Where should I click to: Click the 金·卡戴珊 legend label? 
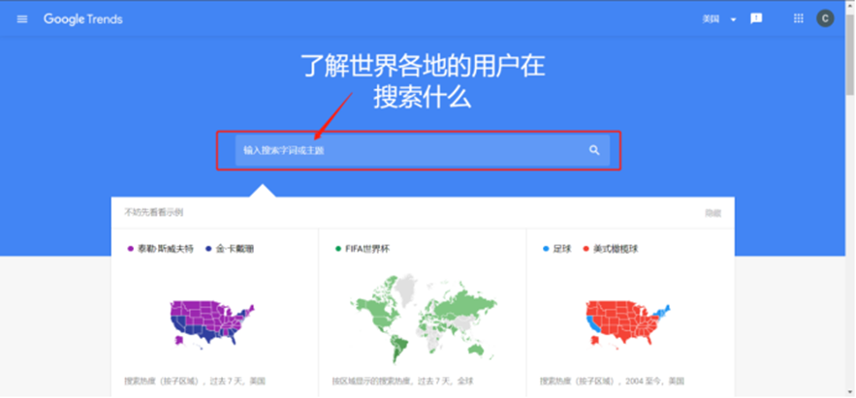pyautogui.click(x=235, y=249)
